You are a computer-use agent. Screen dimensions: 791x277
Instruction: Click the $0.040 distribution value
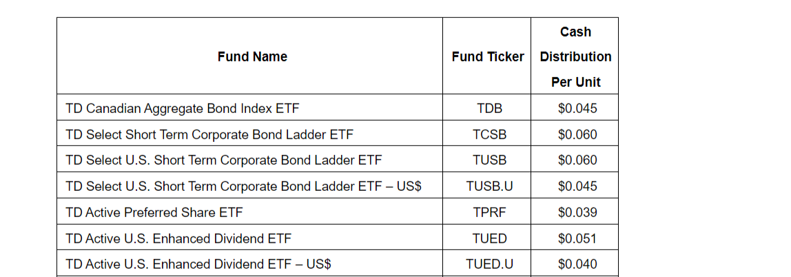pyautogui.click(x=577, y=264)
